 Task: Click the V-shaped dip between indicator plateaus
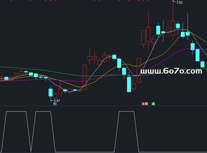click(x=31, y=150)
